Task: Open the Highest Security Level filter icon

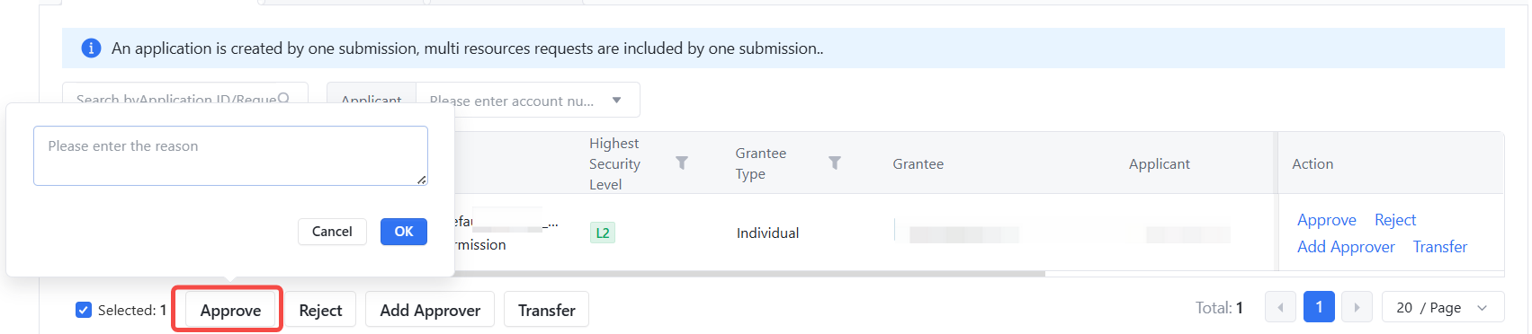Action: [x=682, y=163]
